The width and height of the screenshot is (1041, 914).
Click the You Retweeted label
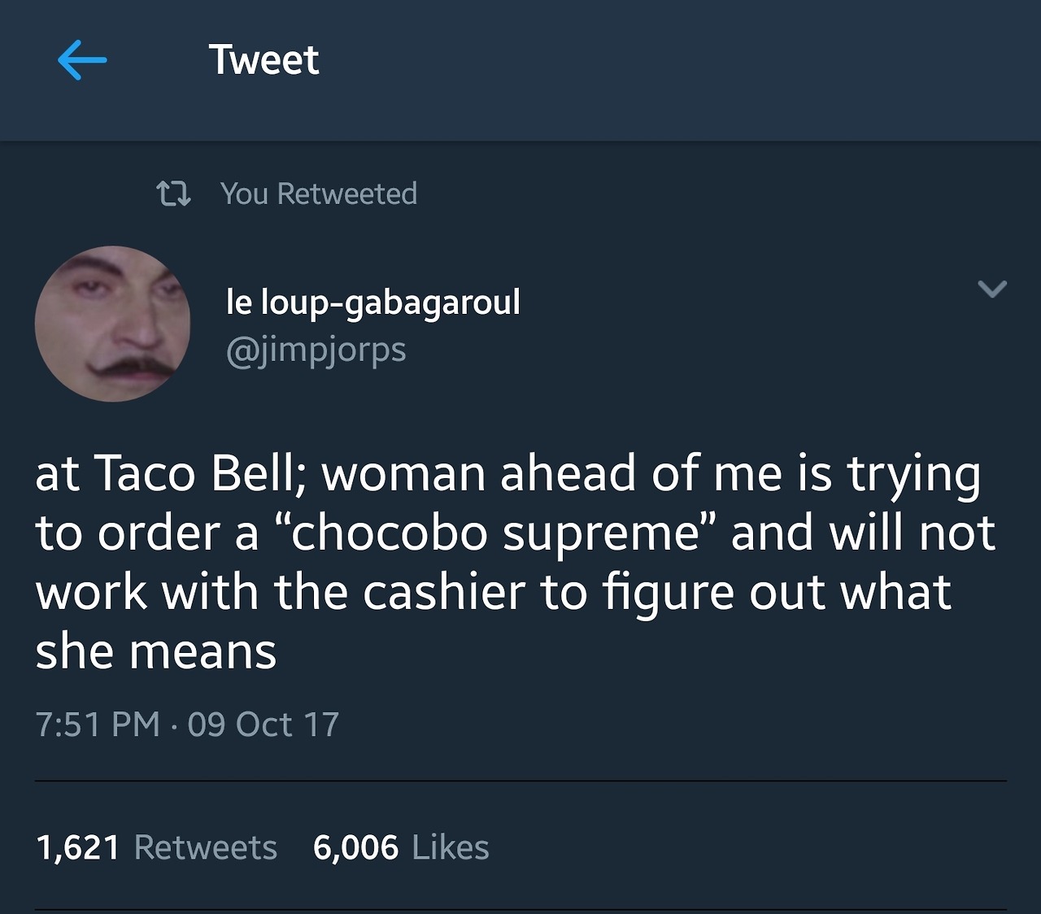point(318,194)
